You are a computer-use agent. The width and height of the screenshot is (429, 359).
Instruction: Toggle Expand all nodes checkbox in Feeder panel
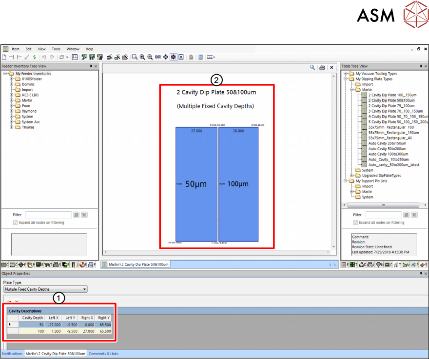pyautogui.click(x=16, y=222)
